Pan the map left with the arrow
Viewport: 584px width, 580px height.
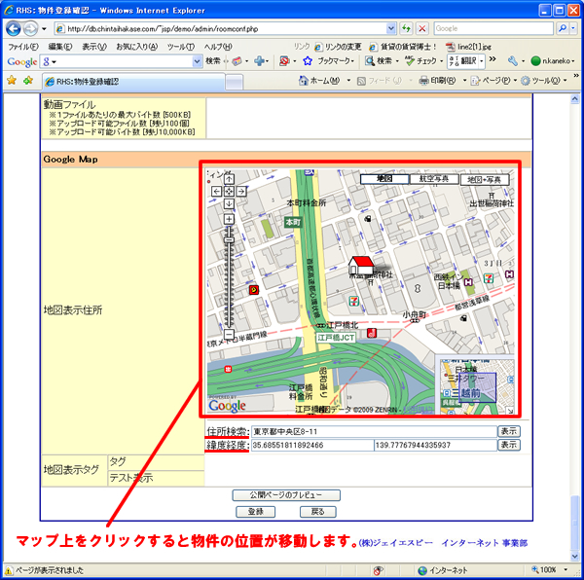pos(216,192)
